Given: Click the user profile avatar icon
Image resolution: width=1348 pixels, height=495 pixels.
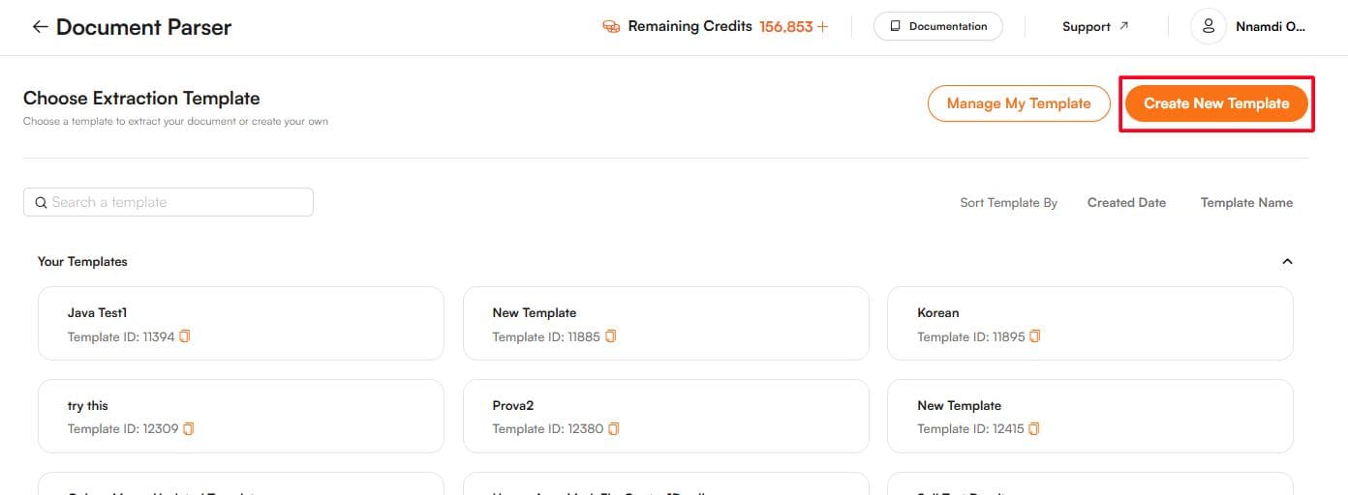Looking at the screenshot, I should tap(1208, 27).
